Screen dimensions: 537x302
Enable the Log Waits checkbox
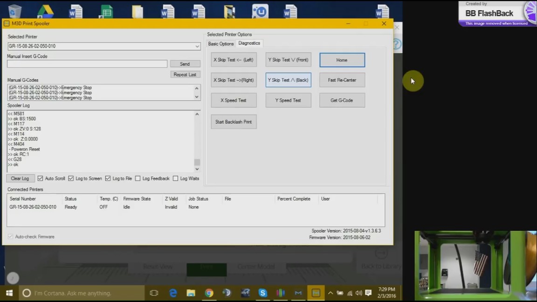click(175, 178)
